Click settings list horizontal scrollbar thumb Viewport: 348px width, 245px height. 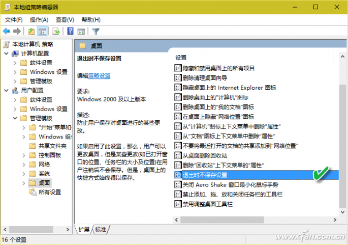pos(222,220)
